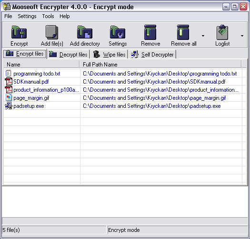250x239 pixels.
Task: Click the padlock application icon in title bar
Action: click(7, 7)
